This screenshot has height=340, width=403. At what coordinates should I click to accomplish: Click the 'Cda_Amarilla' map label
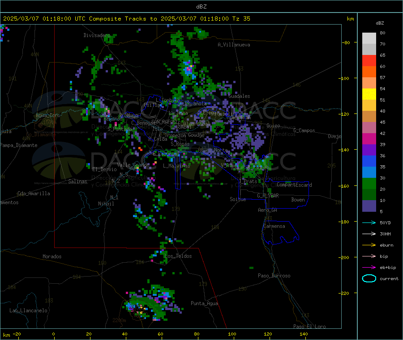pyautogui.click(x=34, y=193)
